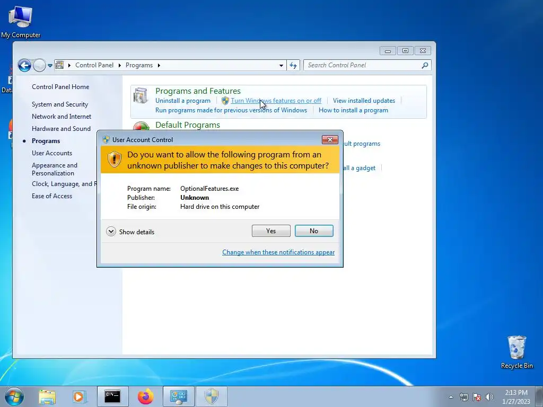
Task: Open the Recycle Bin desktop icon
Action: pyautogui.click(x=516, y=352)
